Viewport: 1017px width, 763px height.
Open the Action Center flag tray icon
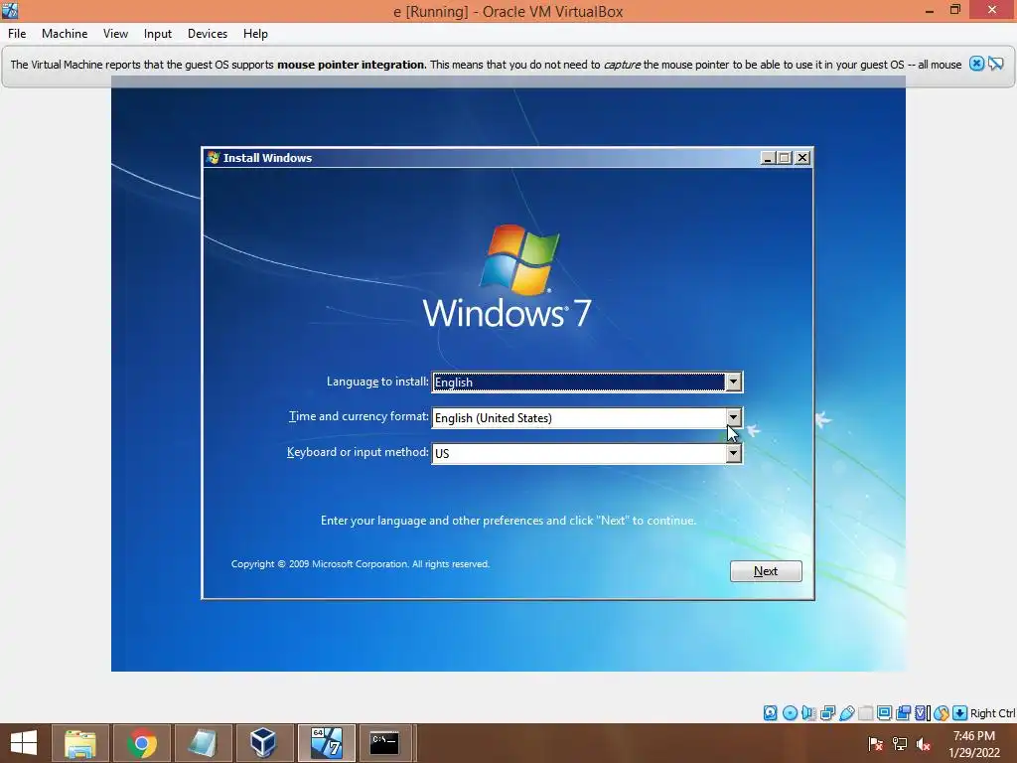tap(876, 744)
